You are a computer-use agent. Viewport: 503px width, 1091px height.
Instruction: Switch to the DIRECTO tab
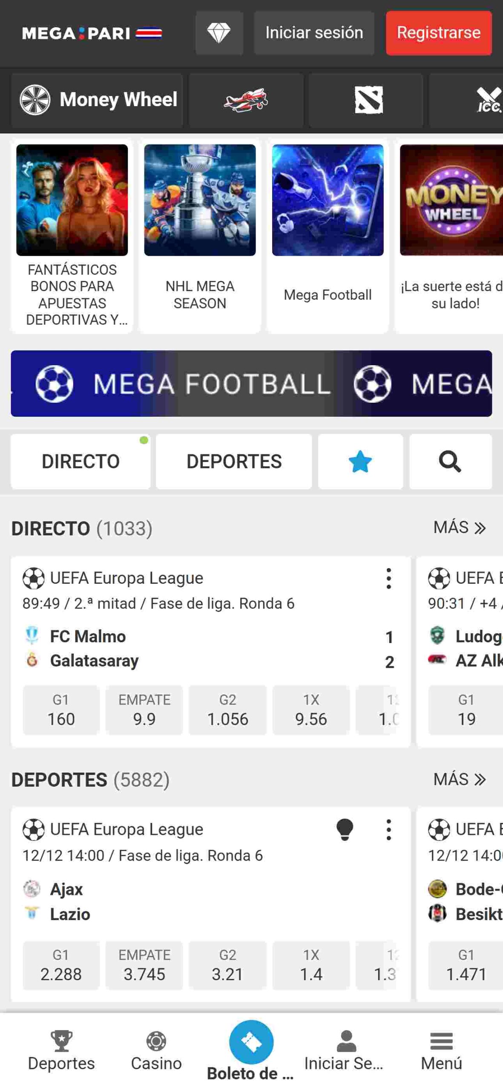point(80,461)
